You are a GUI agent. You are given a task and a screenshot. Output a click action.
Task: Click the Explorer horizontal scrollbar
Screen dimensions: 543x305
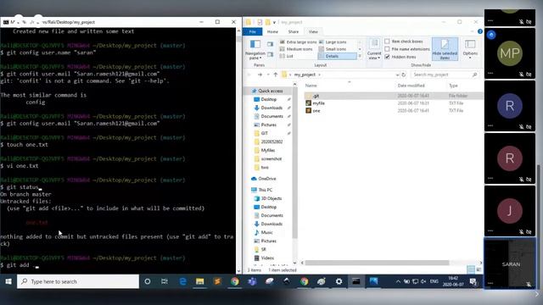click(377, 263)
